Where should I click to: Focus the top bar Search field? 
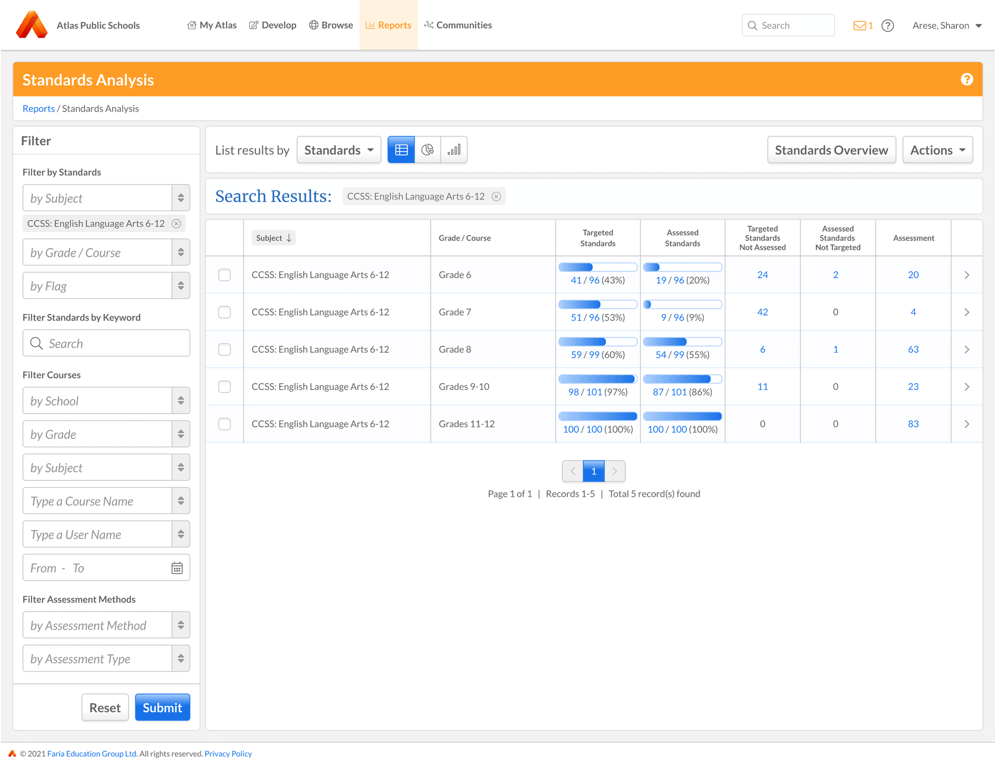pyautogui.click(x=788, y=25)
